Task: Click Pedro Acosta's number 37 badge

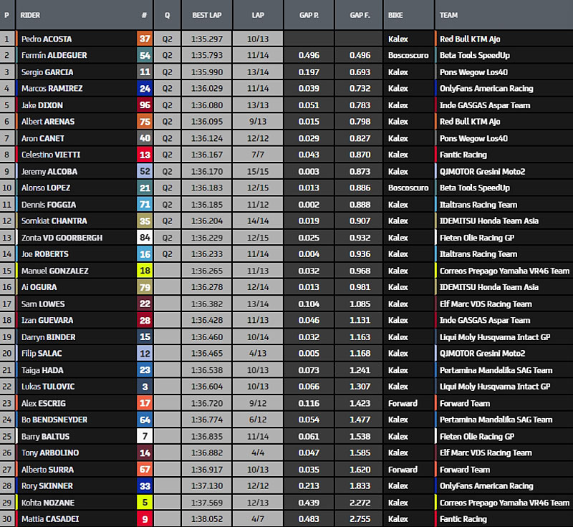Action: (x=145, y=39)
